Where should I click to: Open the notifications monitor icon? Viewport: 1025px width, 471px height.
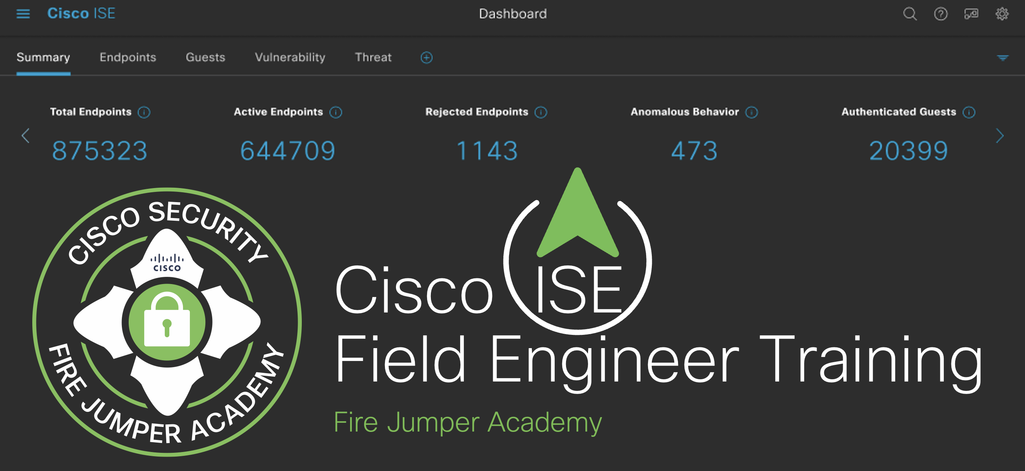[x=971, y=14]
